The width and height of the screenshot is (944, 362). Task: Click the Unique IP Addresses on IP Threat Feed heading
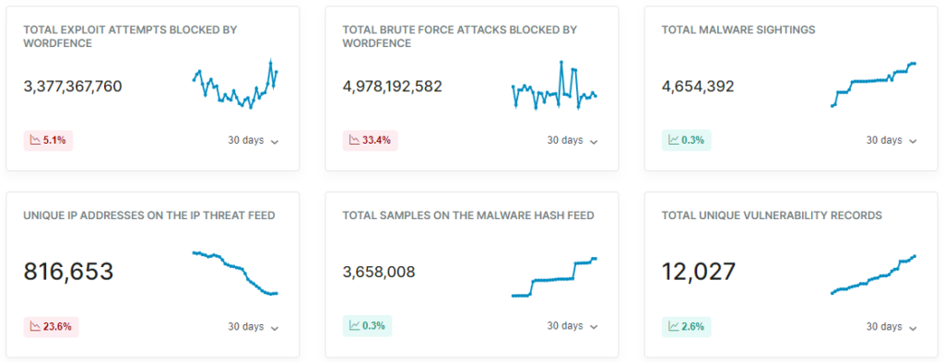coord(149,216)
